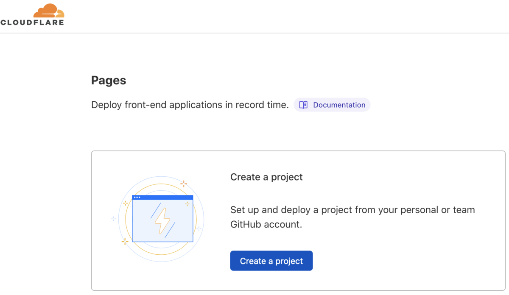The width and height of the screenshot is (509, 295).
Task: Click the small orange sparkle left of window
Action: click(x=126, y=203)
